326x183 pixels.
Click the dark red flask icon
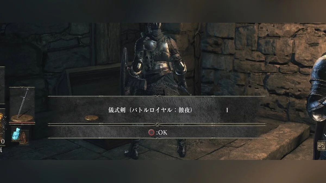24,137
